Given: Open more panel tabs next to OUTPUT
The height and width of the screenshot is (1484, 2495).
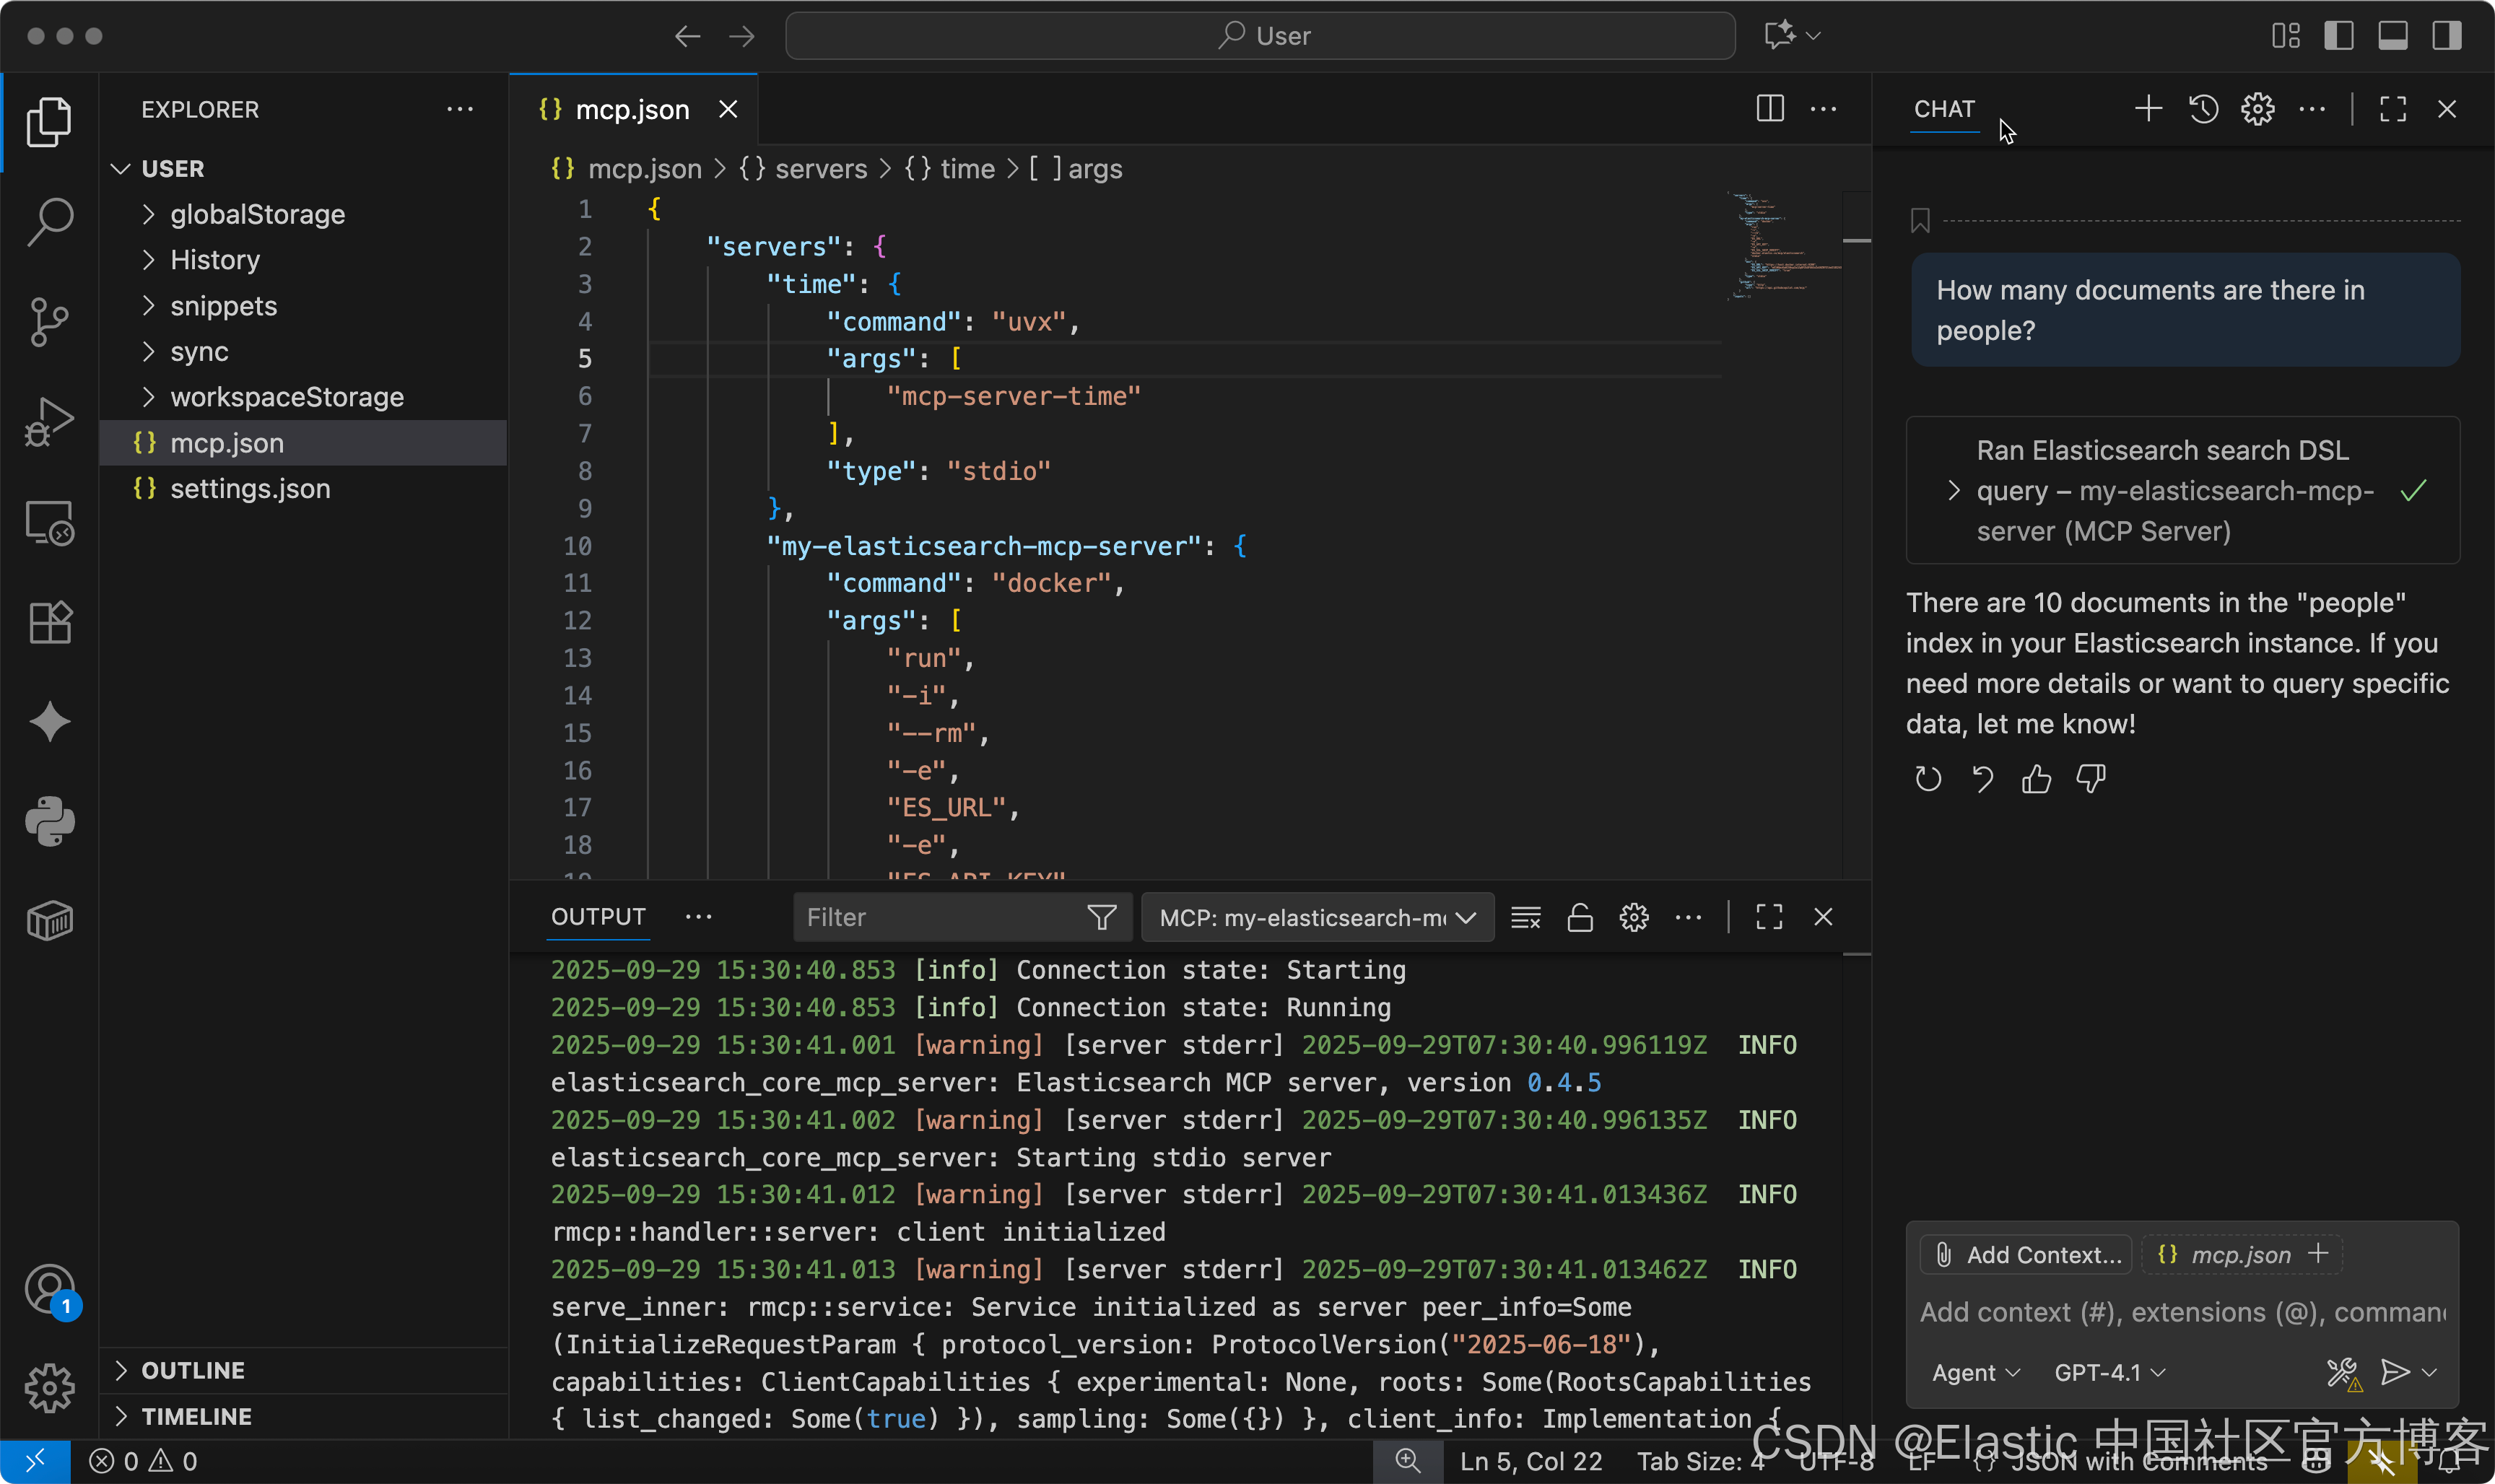Looking at the screenshot, I should click(698, 917).
